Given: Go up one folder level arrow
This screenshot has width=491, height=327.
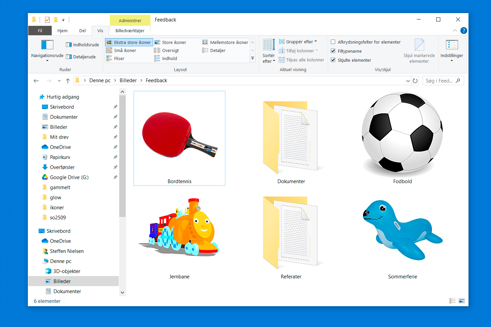Looking at the screenshot, I should click(68, 81).
